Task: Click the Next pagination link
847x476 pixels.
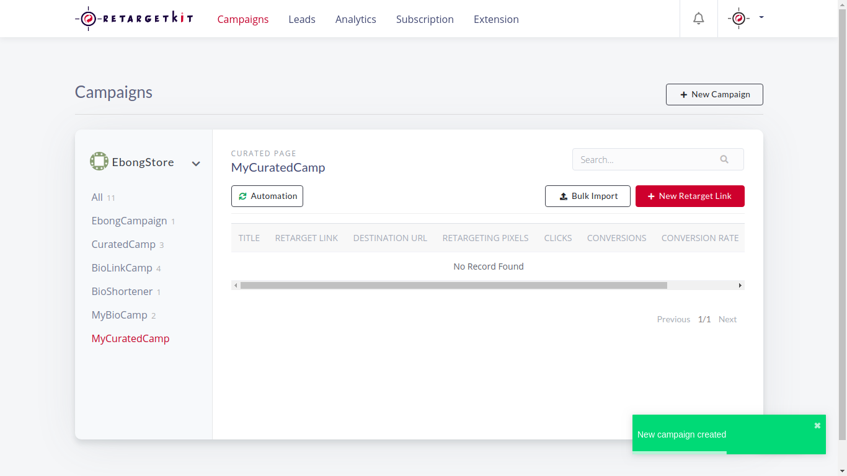Action: tap(727, 319)
